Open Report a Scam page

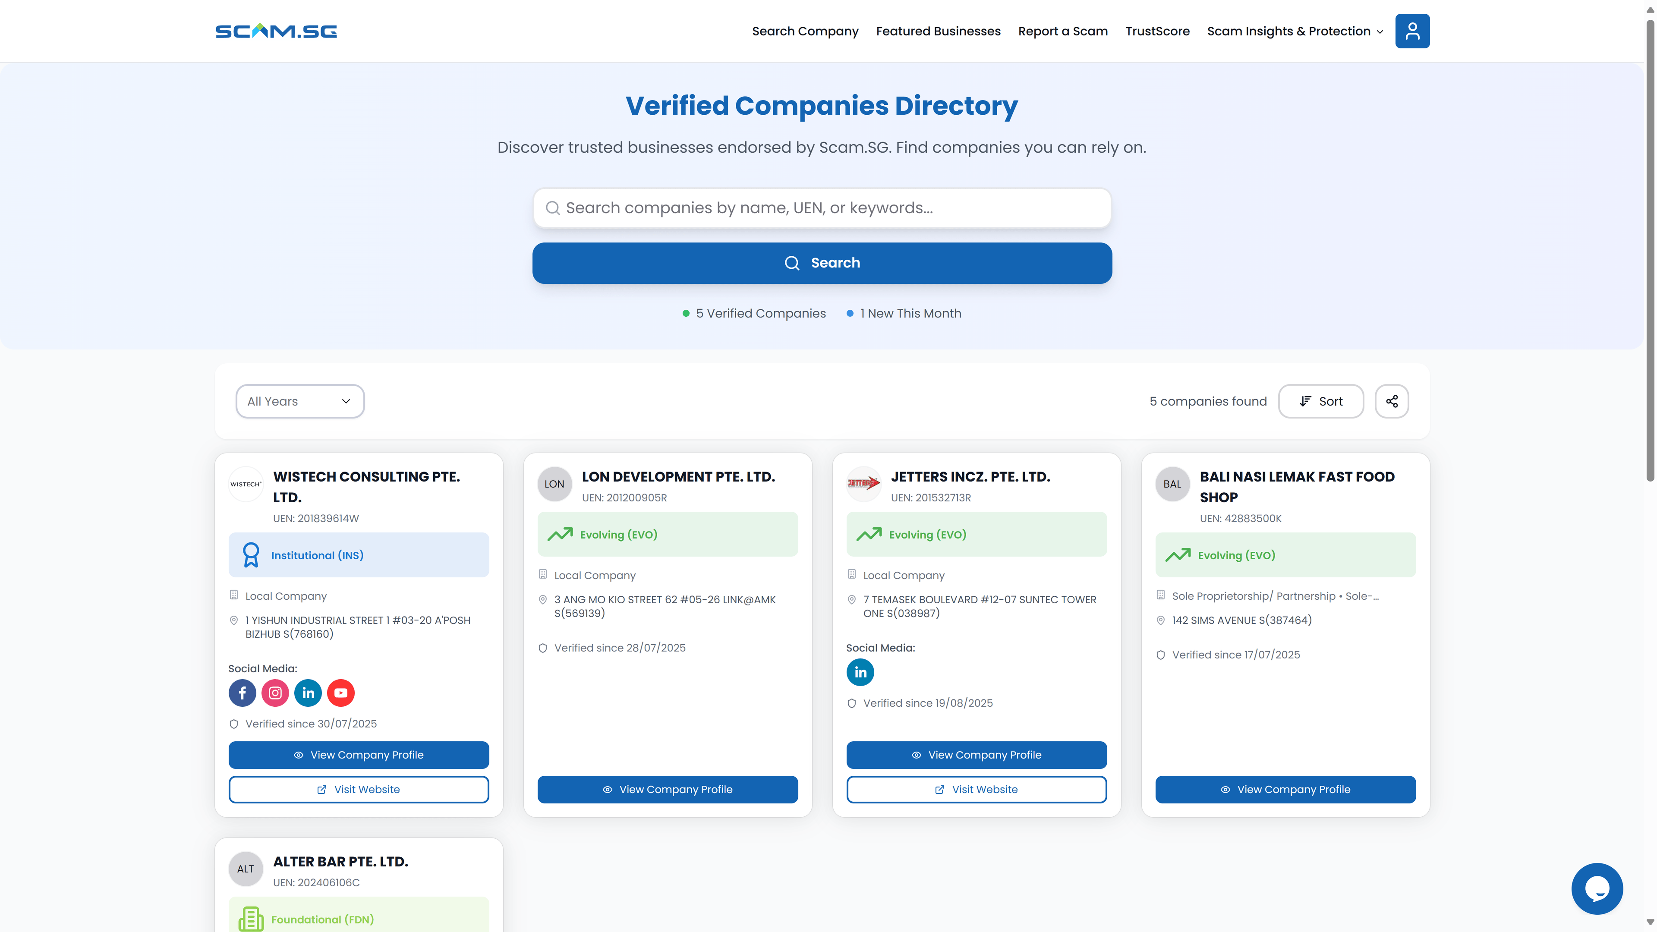1063,31
